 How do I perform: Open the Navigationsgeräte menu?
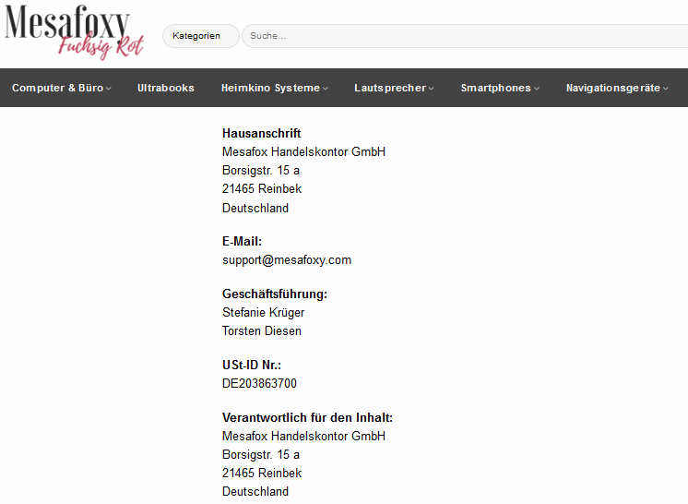617,88
